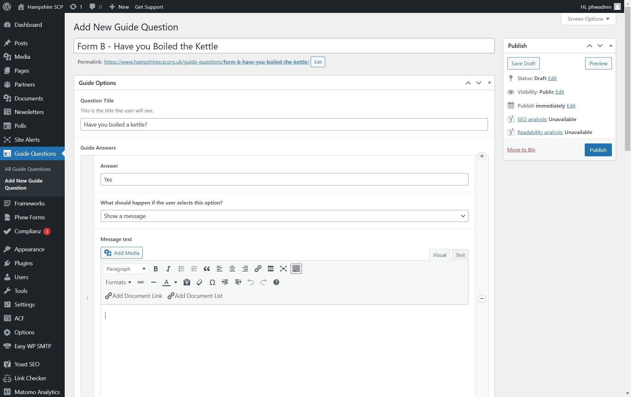
Task: Toggle bold formatting in message editor
Action: (156, 269)
